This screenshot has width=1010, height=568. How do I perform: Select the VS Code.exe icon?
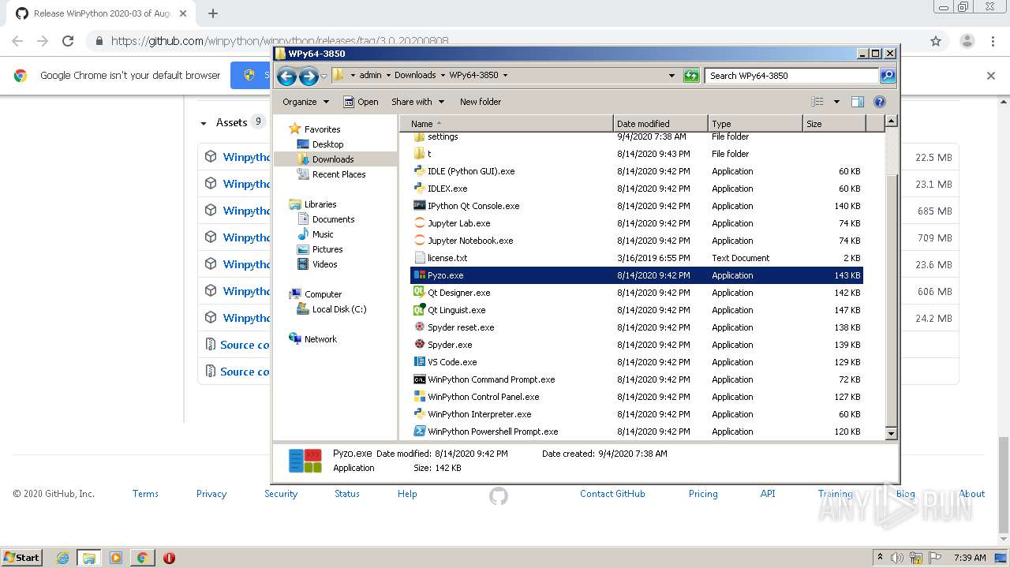[x=420, y=362]
